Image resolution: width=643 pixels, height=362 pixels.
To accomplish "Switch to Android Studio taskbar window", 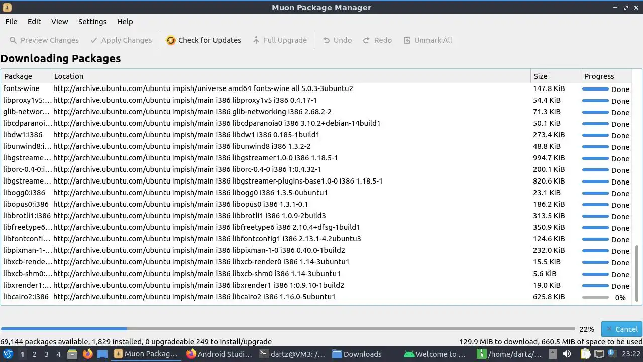I will 220,354.
